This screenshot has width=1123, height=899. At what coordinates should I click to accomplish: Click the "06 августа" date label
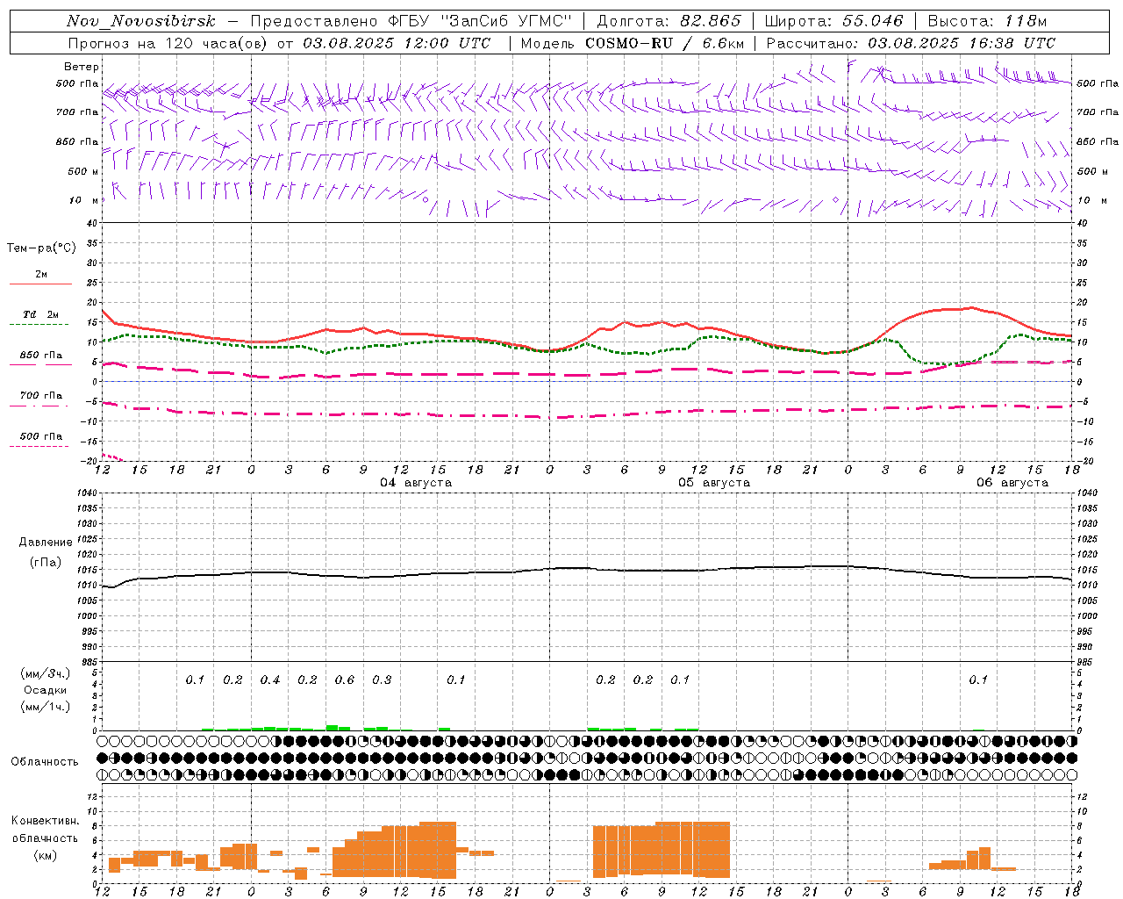tap(1012, 483)
